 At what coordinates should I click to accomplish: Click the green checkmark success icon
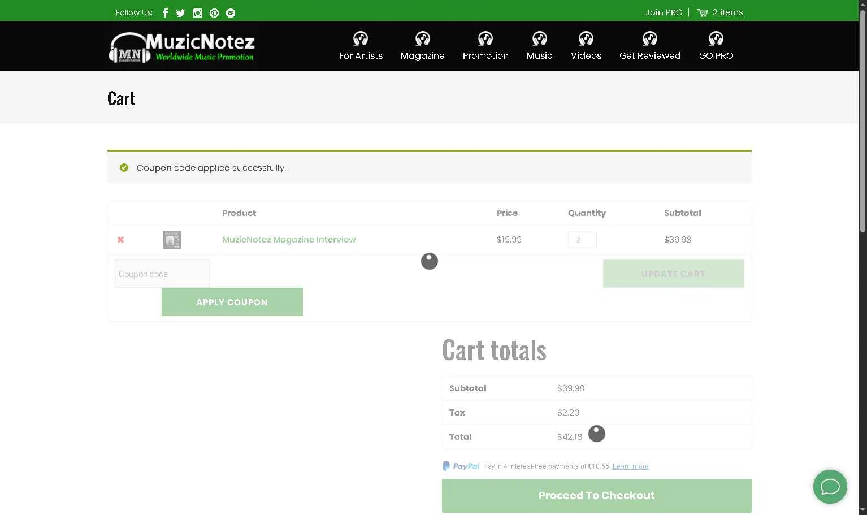(x=124, y=168)
